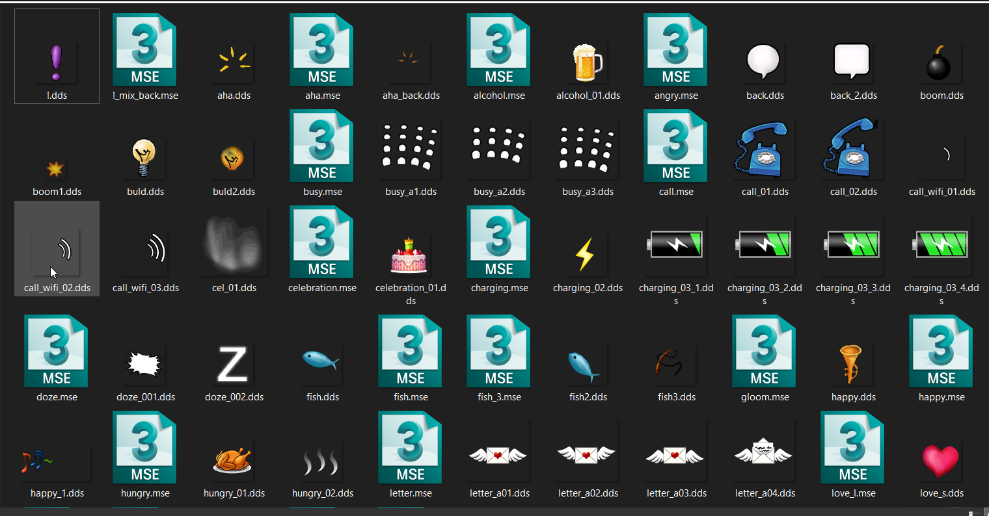Image resolution: width=989 pixels, height=516 pixels.
Task: Select the hungry_02.dds steam thumbnail
Action: click(x=322, y=460)
